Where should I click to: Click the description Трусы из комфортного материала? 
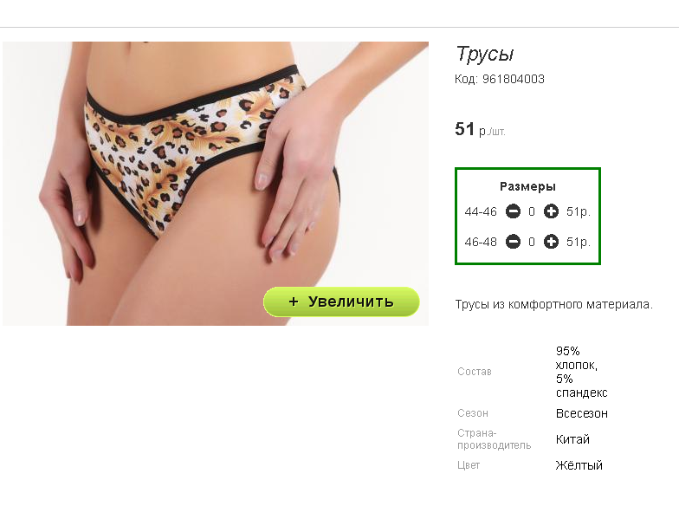[554, 305]
